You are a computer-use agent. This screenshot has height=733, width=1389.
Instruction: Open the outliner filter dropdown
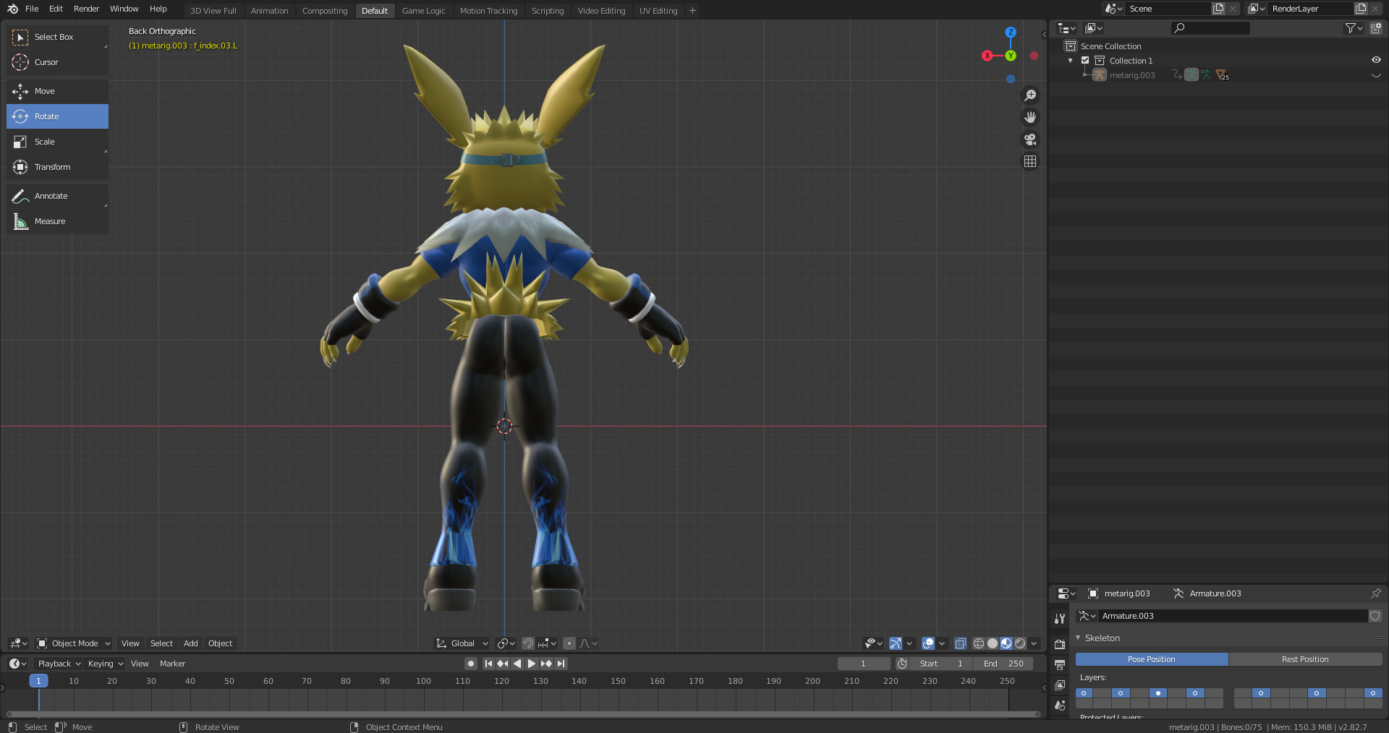coord(1354,28)
